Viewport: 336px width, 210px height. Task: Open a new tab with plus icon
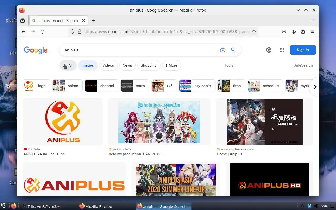pyautogui.click(x=93, y=20)
